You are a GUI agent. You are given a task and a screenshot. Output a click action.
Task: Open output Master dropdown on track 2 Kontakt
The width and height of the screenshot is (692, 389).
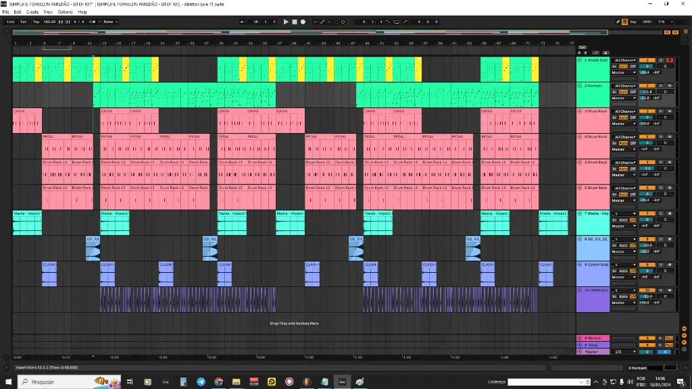click(x=624, y=98)
